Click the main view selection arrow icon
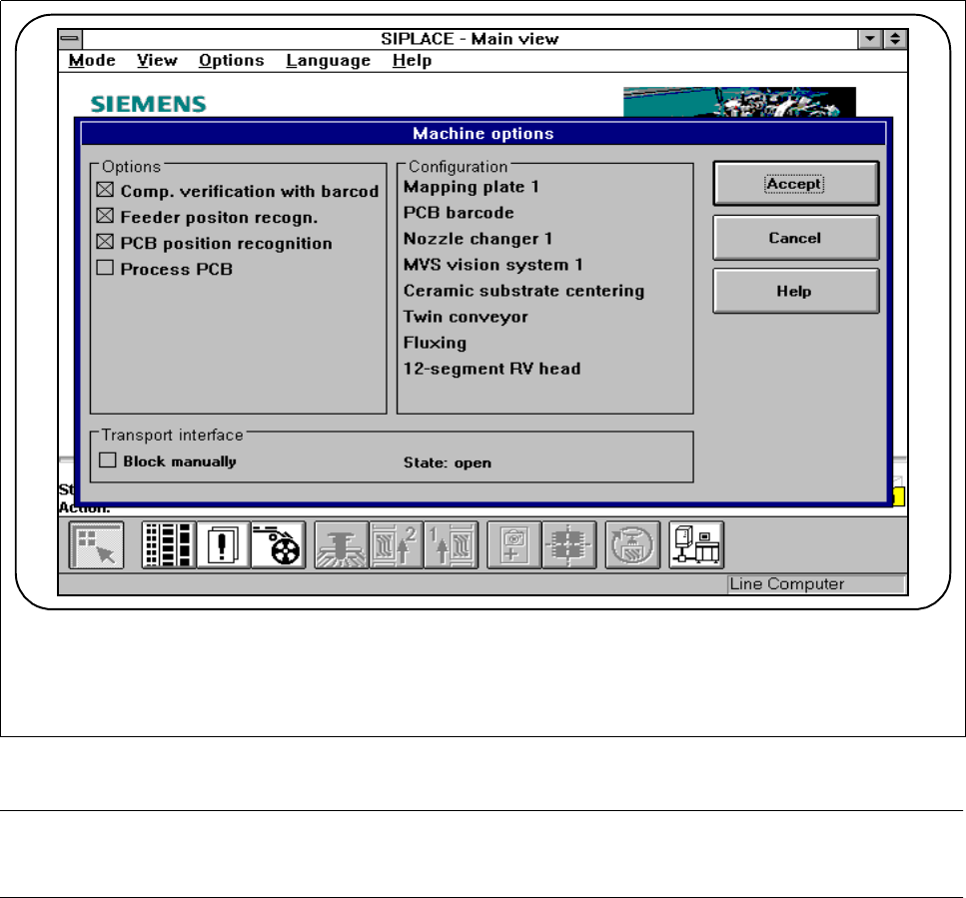The width and height of the screenshot is (966, 898). click(97, 545)
